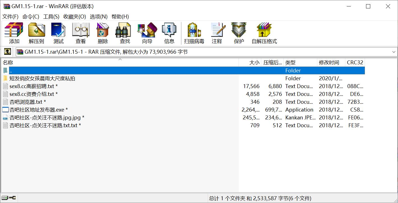Viewport: 398px width, 203px height.
Task: Click the 扫描病毒 (Virus Scan) icon
Action: (194, 30)
